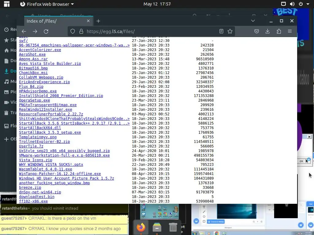Download HPAdvisorDemo.exe
The width and height of the screenshot is (314, 235).
[38, 91]
